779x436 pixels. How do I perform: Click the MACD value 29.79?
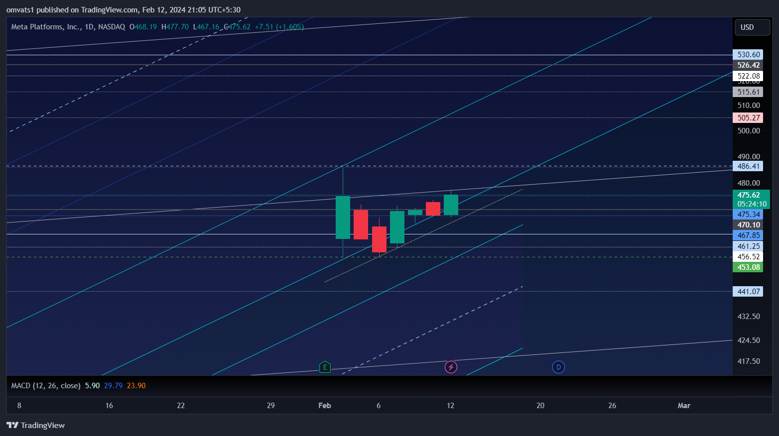click(x=113, y=386)
